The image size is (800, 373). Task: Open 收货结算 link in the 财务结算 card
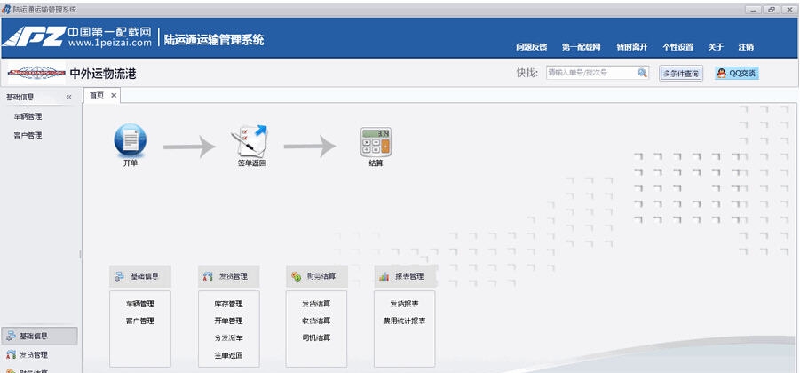click(316, 321)
